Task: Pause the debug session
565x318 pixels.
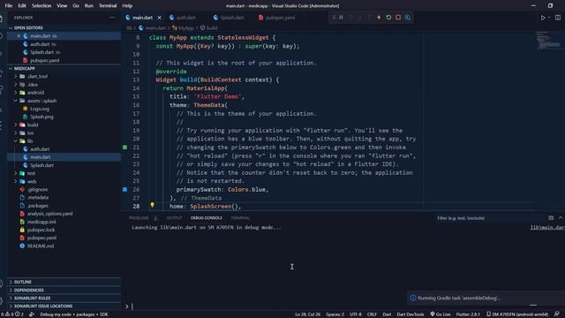Action: click(341, 18)
